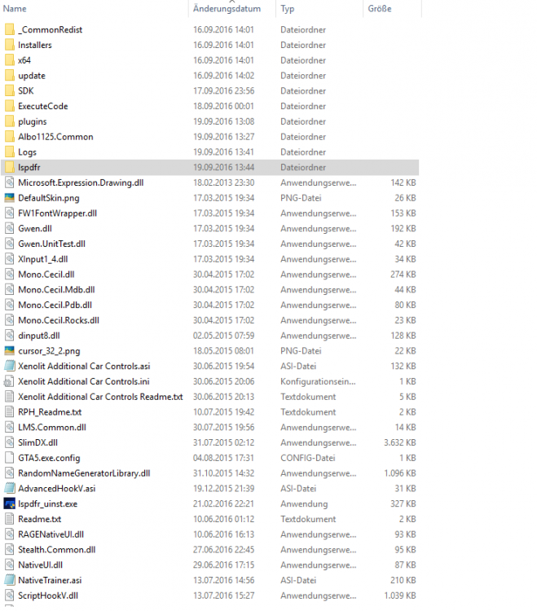
Task: Click the highlighted lspdfr folder icon
Action: (10, 167)
